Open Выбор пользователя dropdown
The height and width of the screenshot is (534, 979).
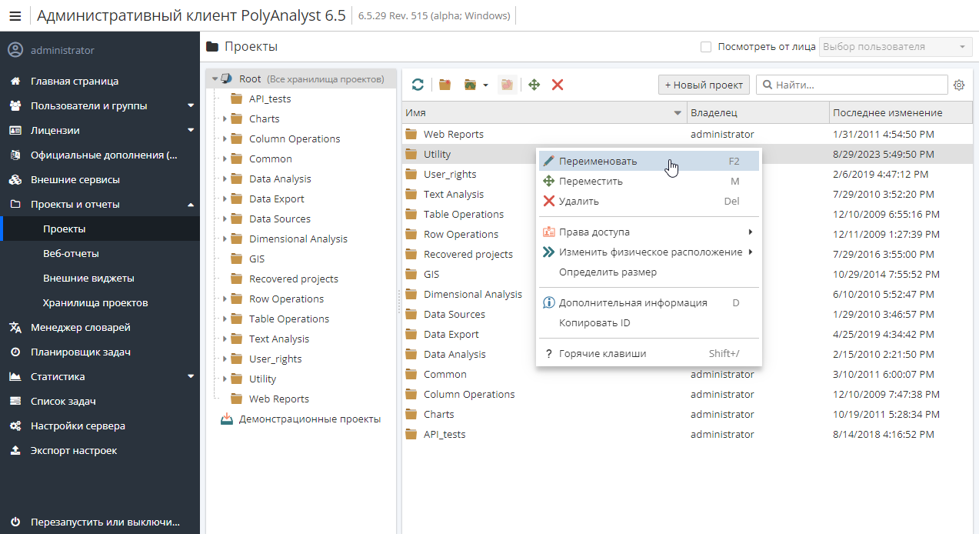click(x=896, y=47)
